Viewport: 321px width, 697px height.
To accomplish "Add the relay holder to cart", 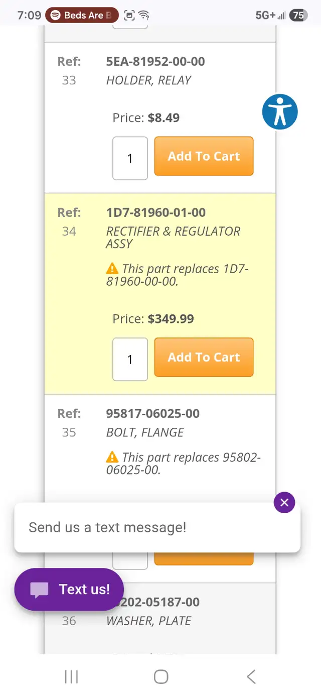I will coord(204,156).
